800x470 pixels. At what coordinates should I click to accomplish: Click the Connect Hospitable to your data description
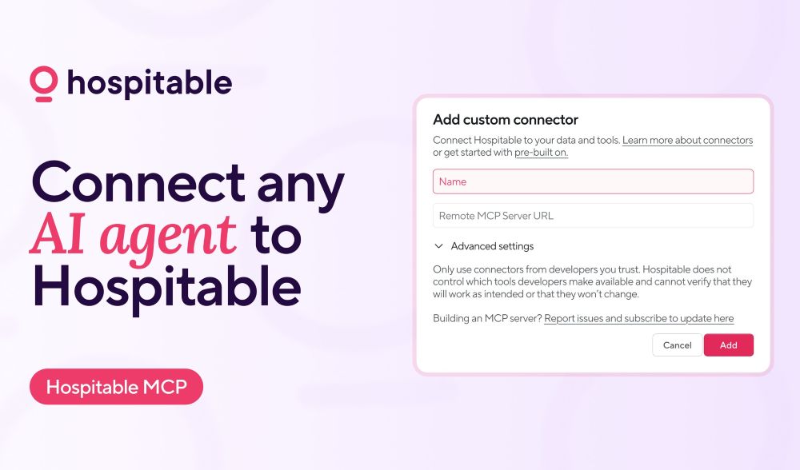[x=526, y=141]
